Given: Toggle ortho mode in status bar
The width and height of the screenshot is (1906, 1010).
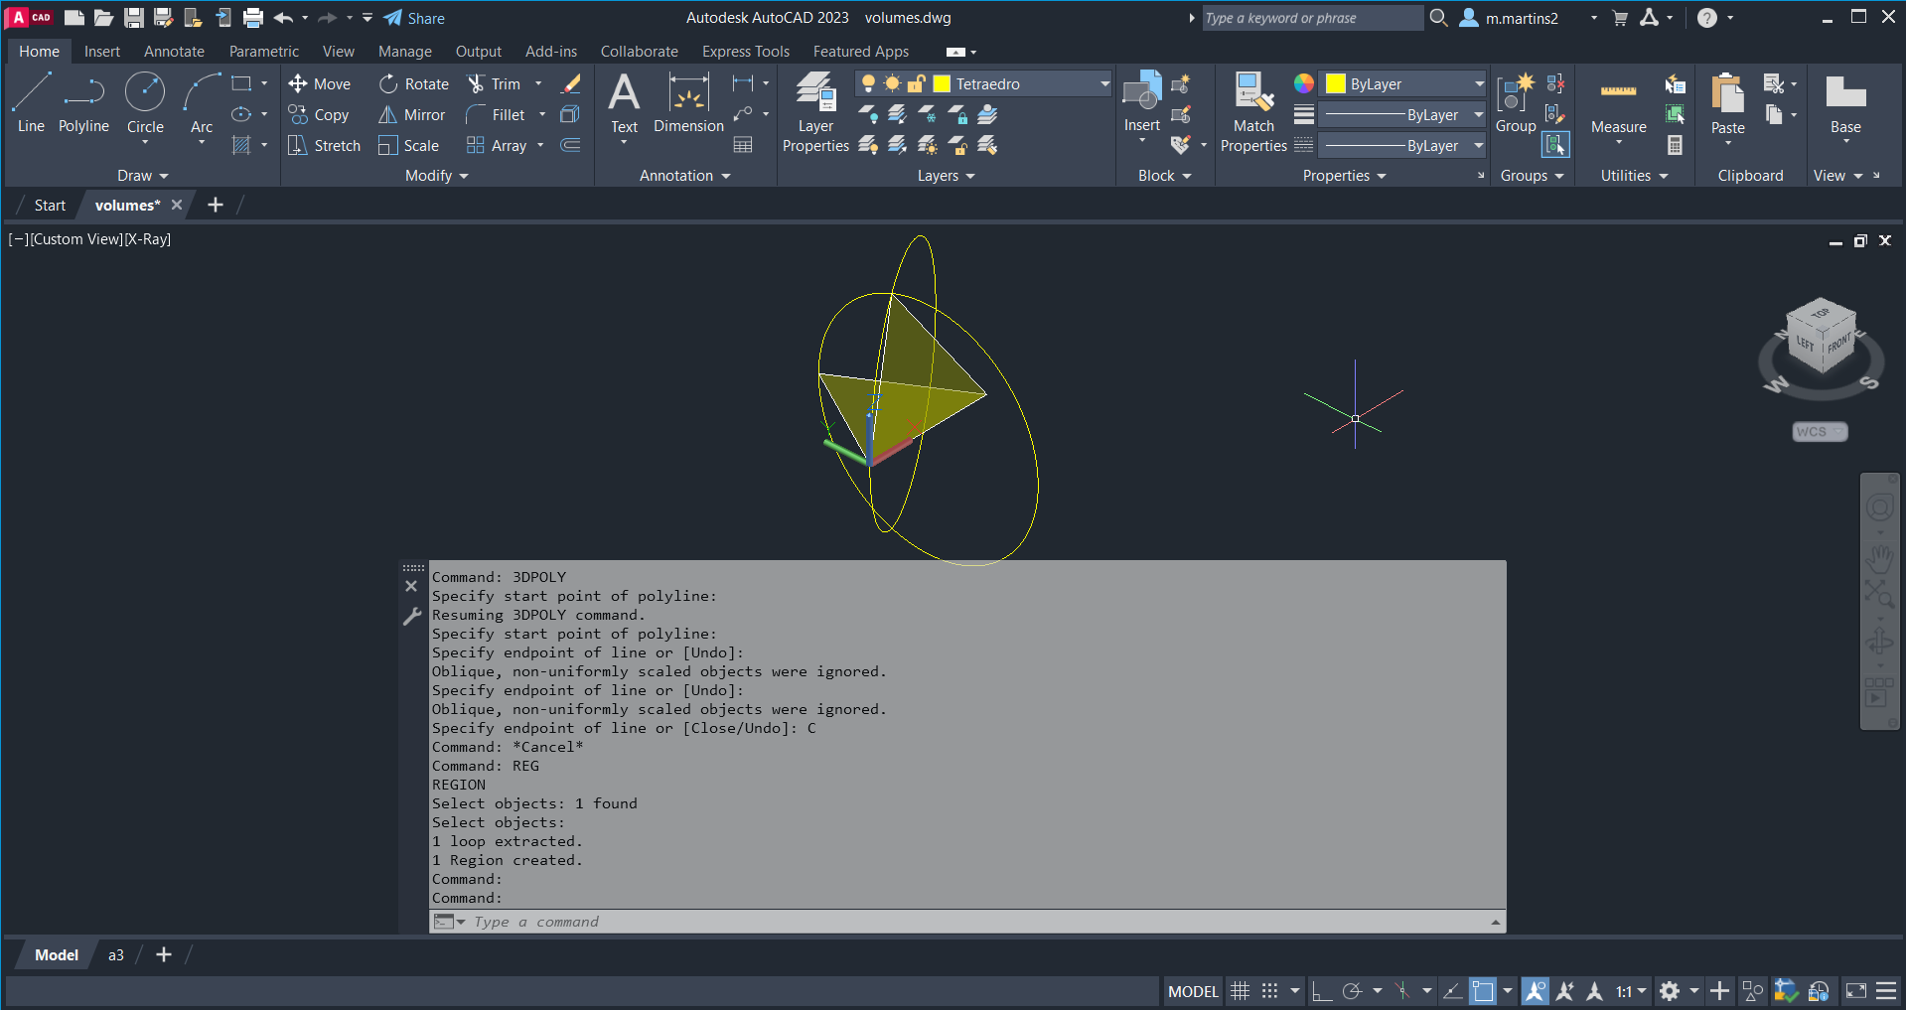Looking at the screenshot, I should click(1321, 991).
